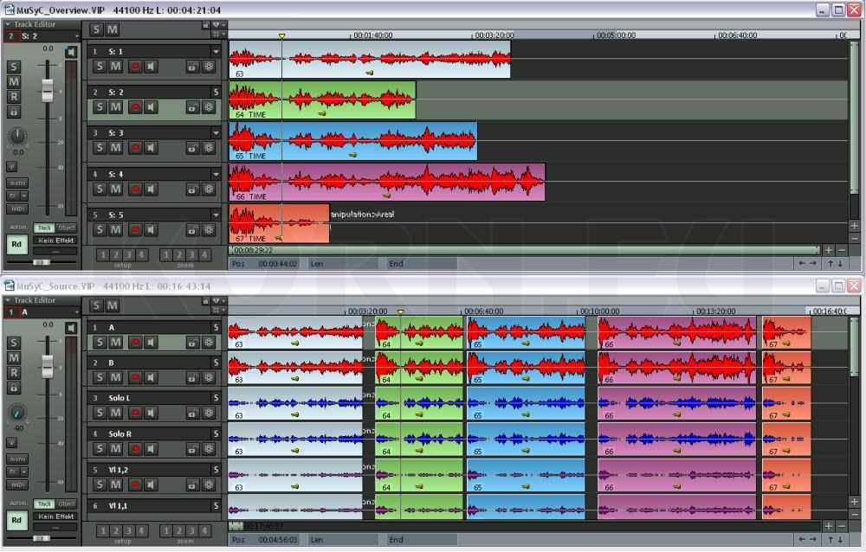
Task: Click zoom preset 2 in Source window
Action: click(x=179, y=530)
